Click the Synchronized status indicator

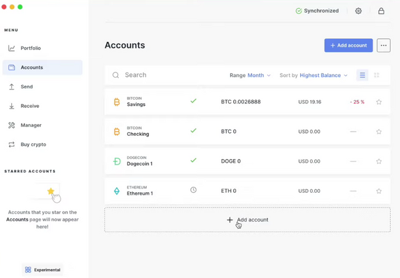(x=317, y=11)
